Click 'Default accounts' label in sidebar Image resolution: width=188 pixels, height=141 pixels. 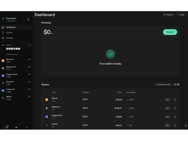12,55
